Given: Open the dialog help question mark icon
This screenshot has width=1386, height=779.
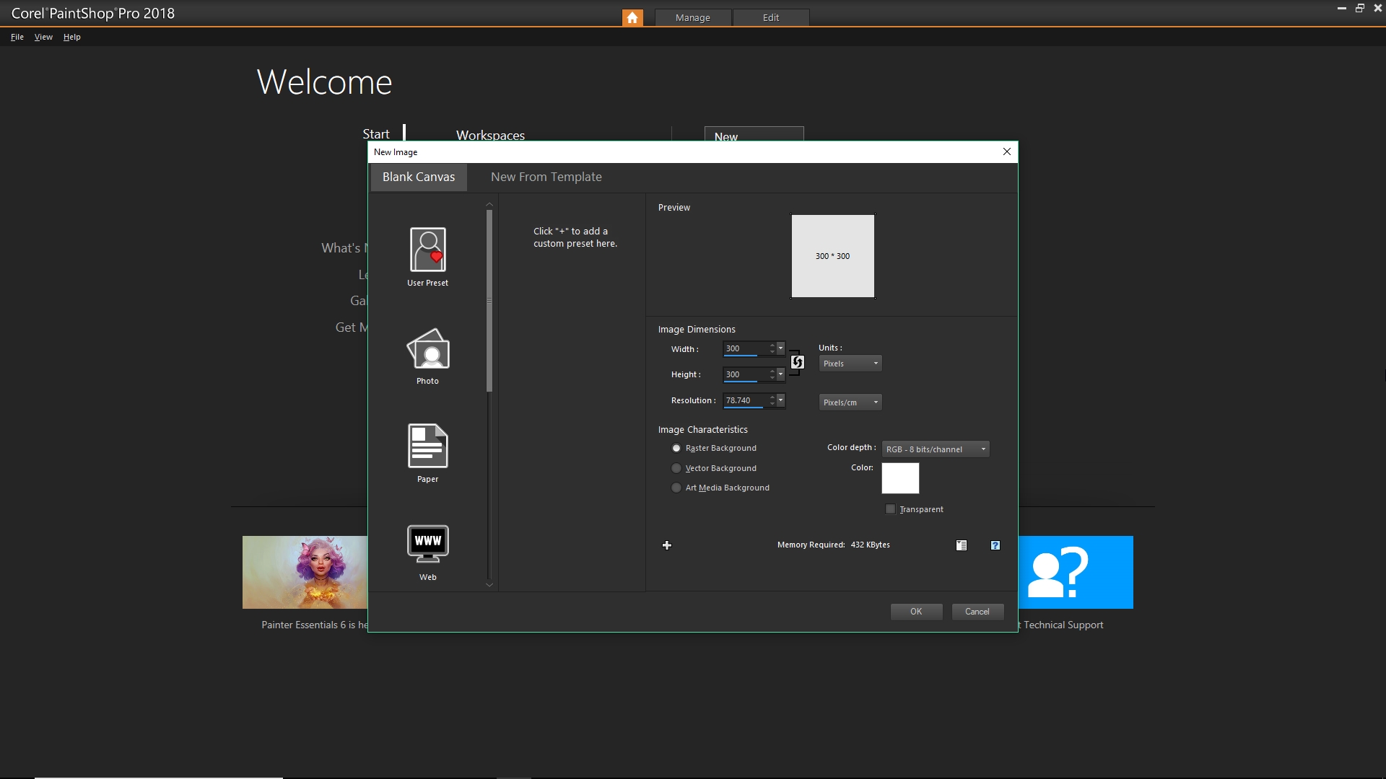Looking at the screenshot, I should click(995, 545).
